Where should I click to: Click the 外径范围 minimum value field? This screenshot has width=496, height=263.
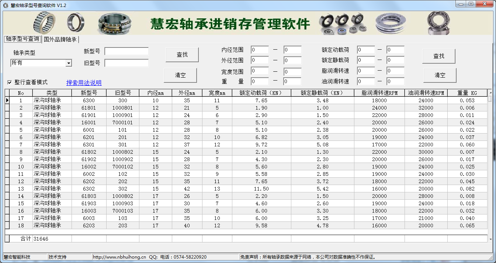pos(260,60)
